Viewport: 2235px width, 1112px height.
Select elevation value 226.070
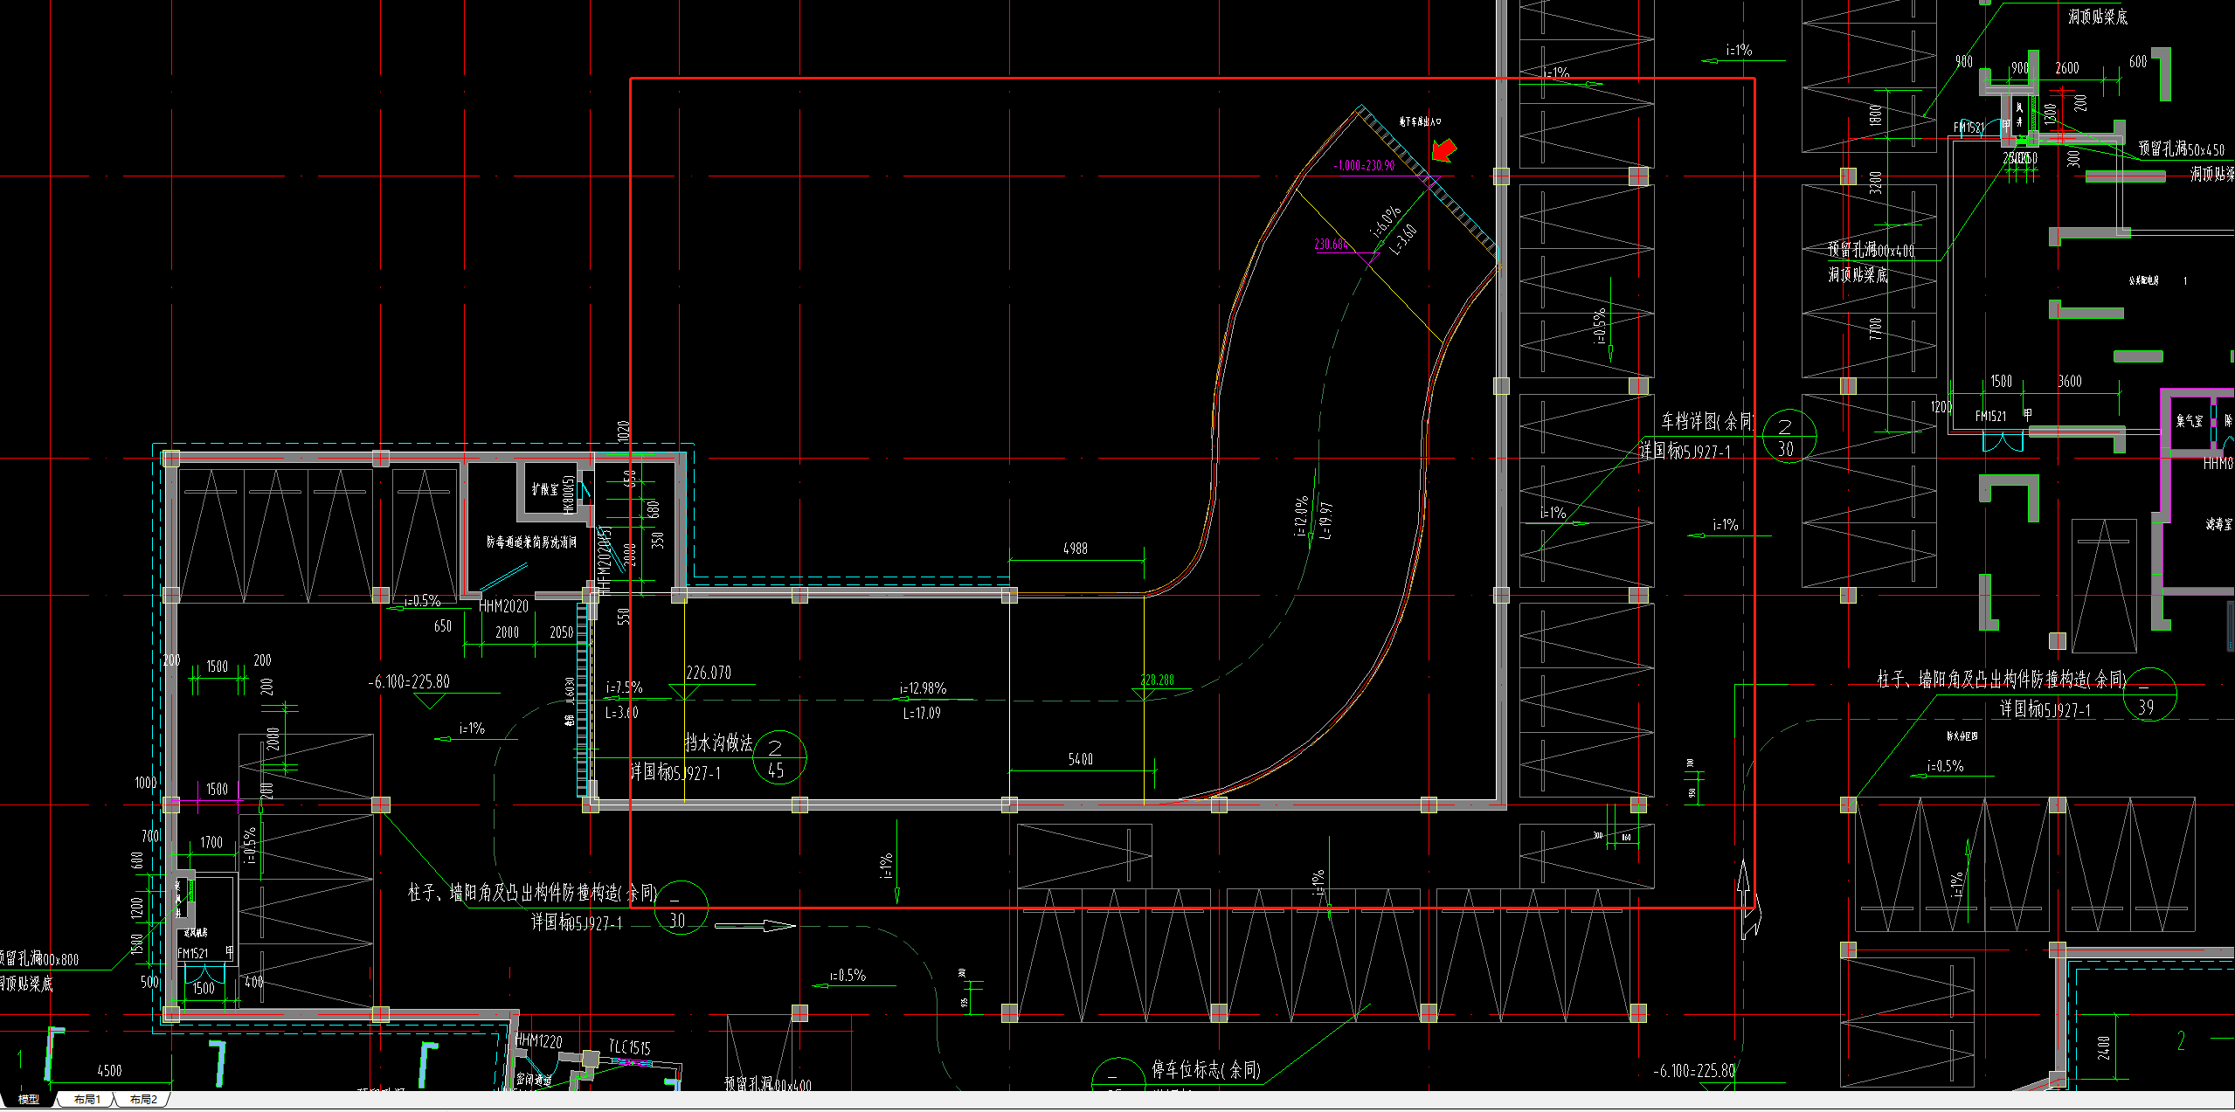click(709, 673)
